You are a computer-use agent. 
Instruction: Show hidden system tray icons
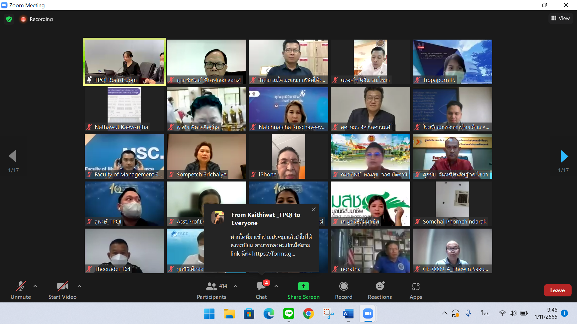pos(444,313)
